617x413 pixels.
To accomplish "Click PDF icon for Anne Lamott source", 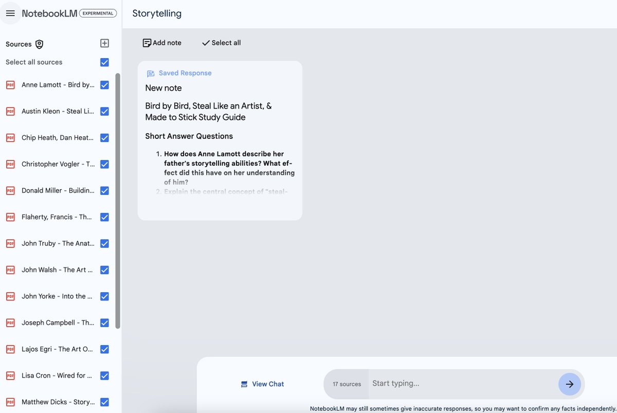I will [10, 85].
